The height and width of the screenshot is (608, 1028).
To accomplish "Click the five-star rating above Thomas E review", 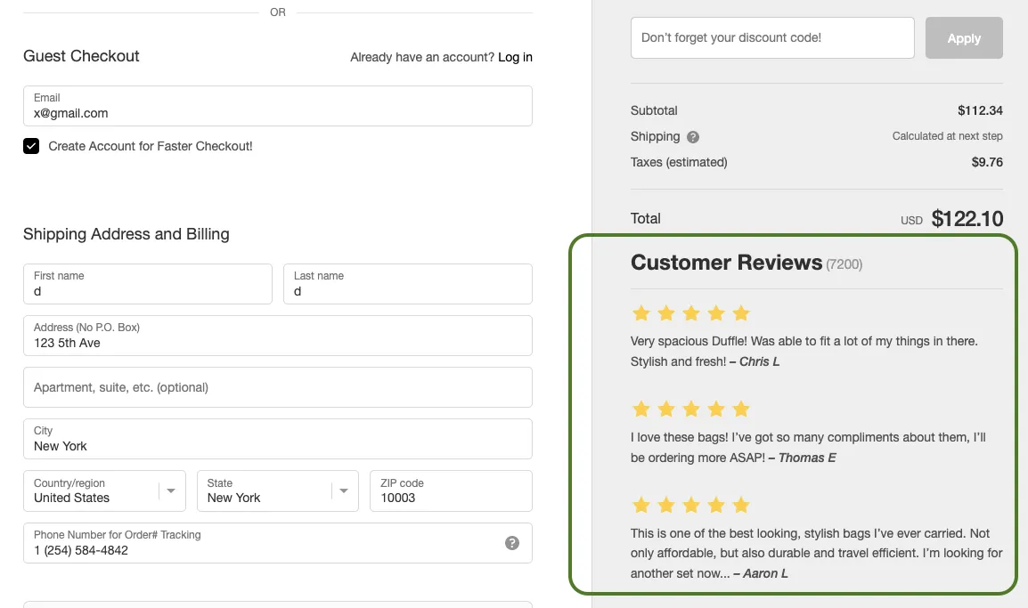I will point(691,409).
